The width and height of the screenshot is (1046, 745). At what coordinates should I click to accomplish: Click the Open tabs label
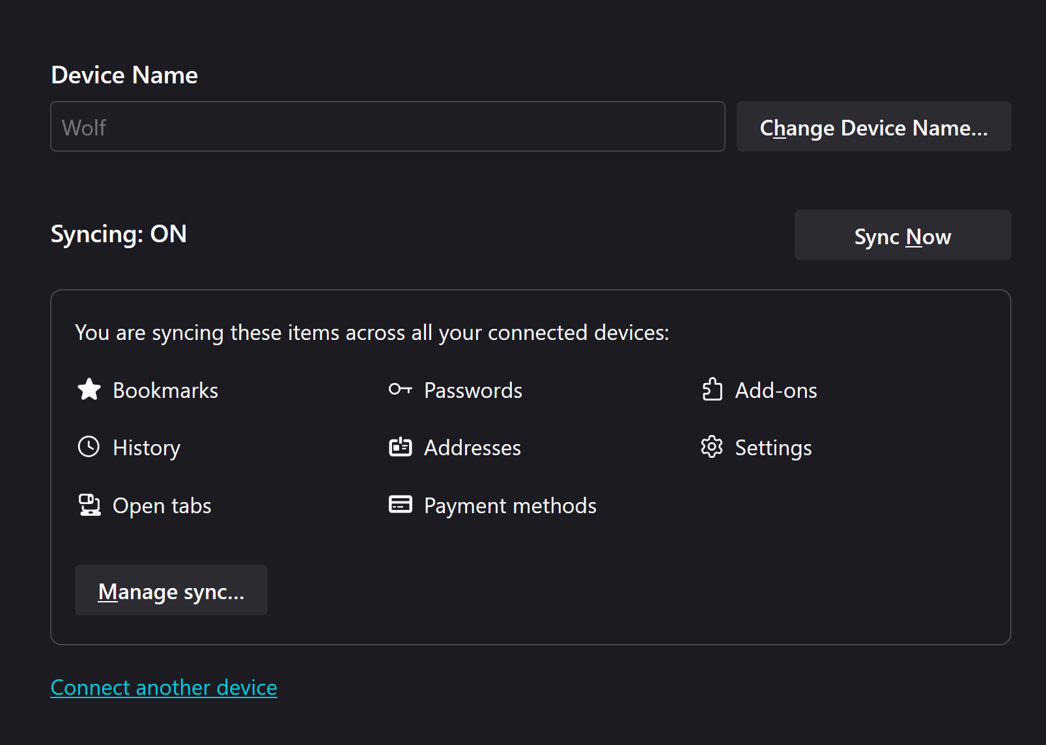point(162,506)
